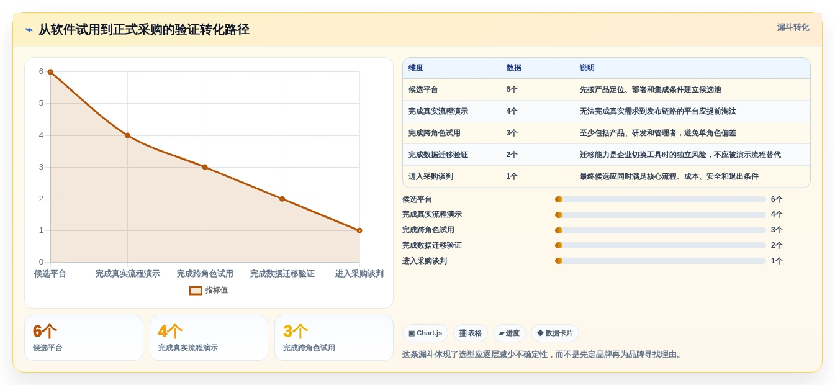The height and width of the screenshot is (385, 835).
Task: Select the chart point above 进入采购谈判
Action: 359,230
